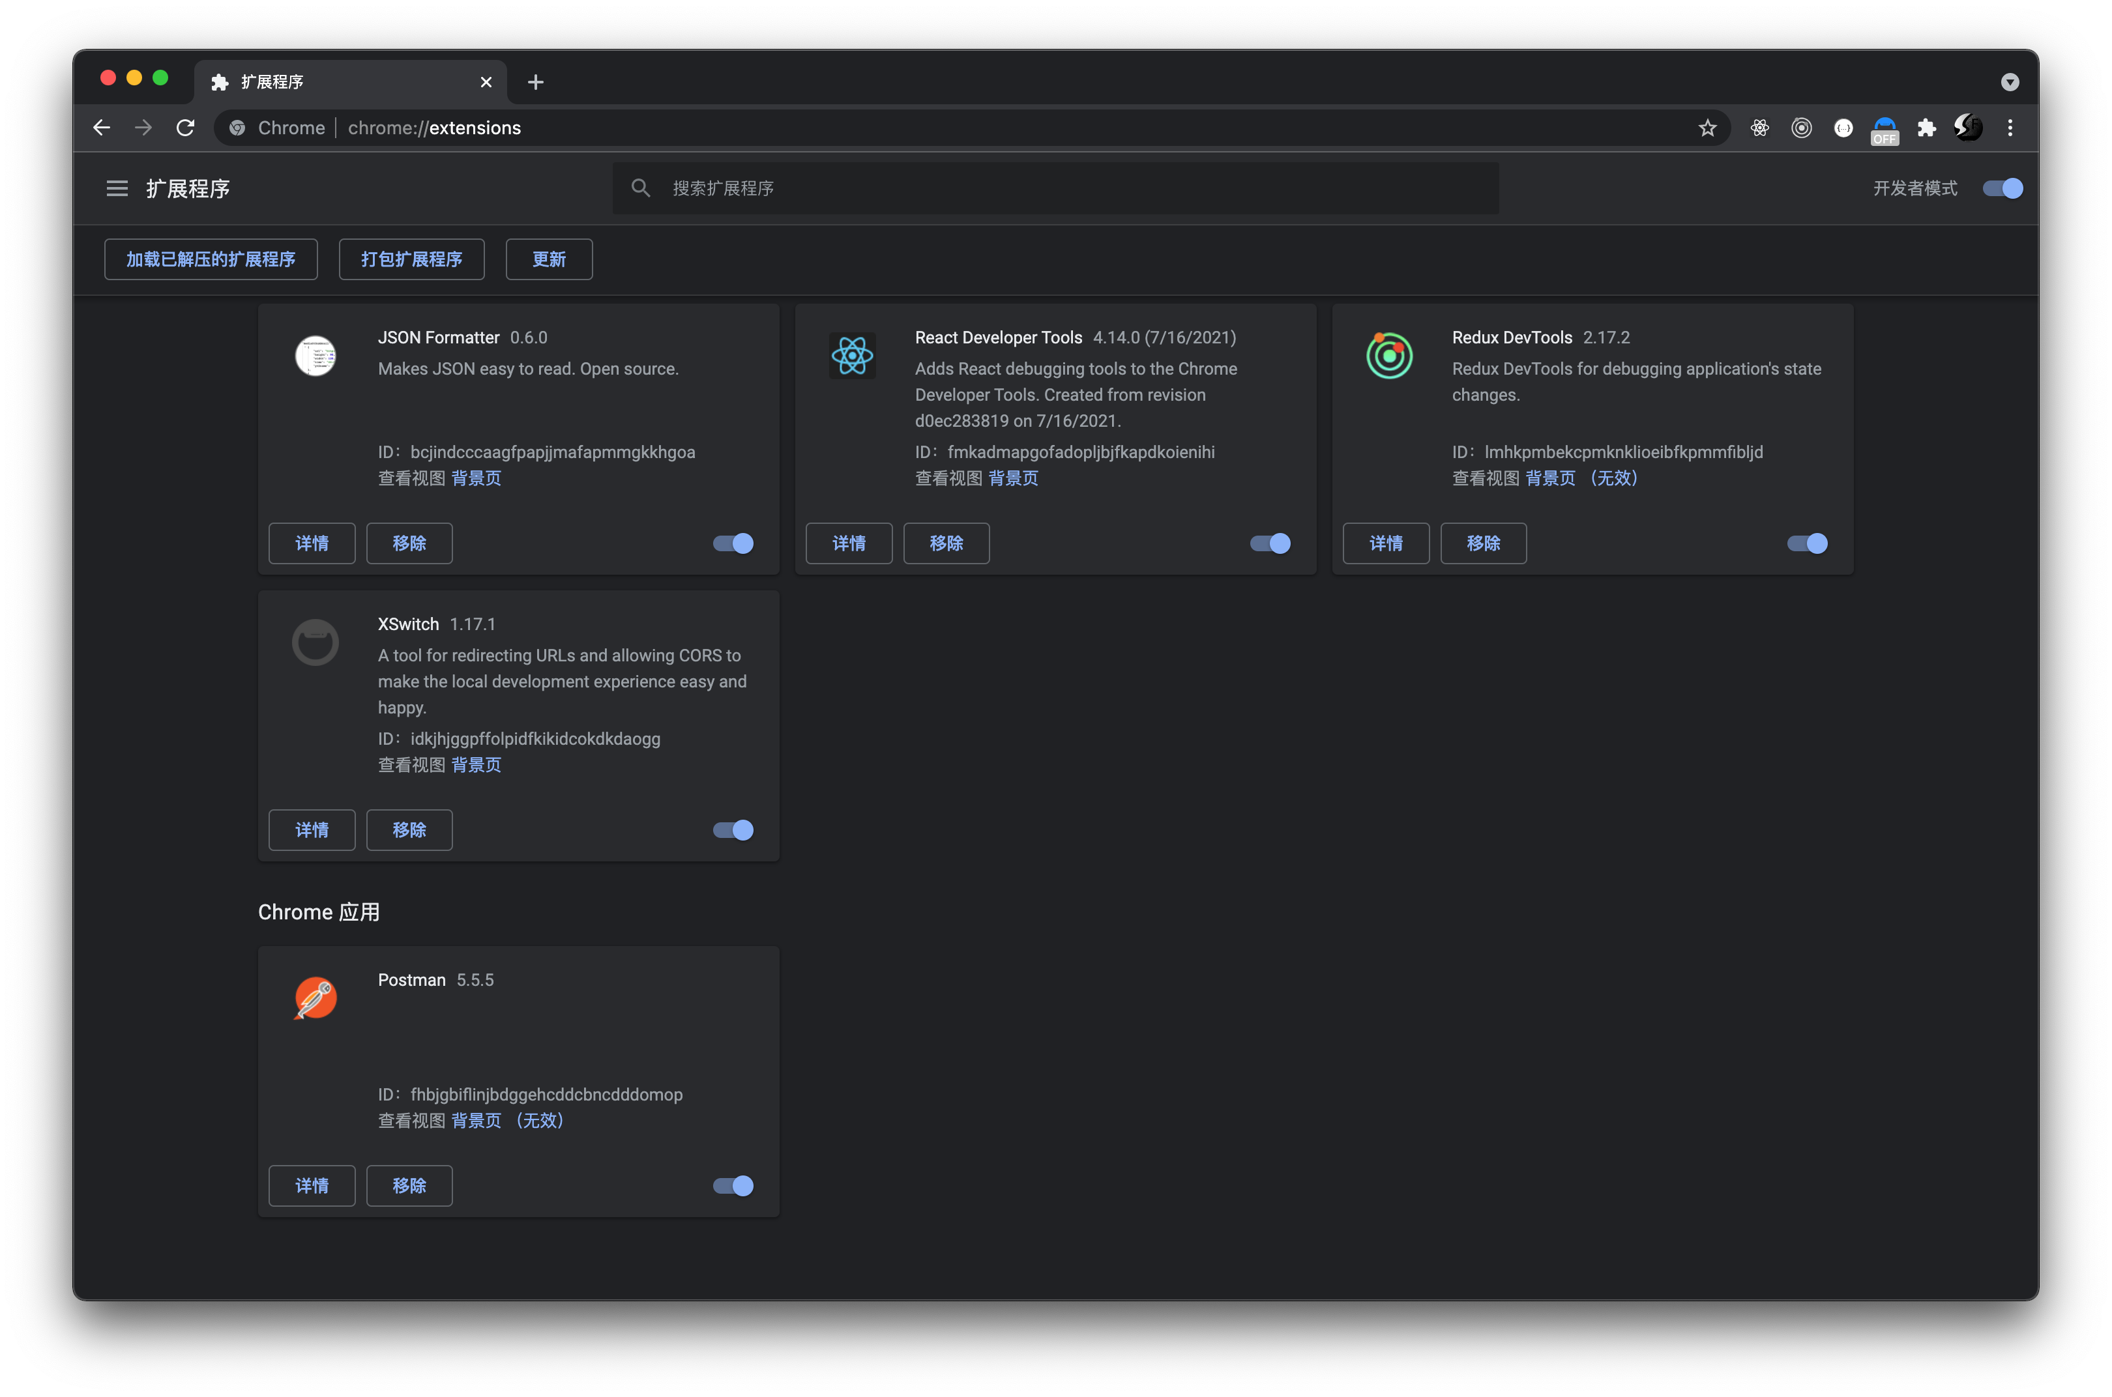Open the hamburger menu beside 扩展程序
Image resolution: width=2112 pixels, height=1397 pixels.
pos(117,188)
